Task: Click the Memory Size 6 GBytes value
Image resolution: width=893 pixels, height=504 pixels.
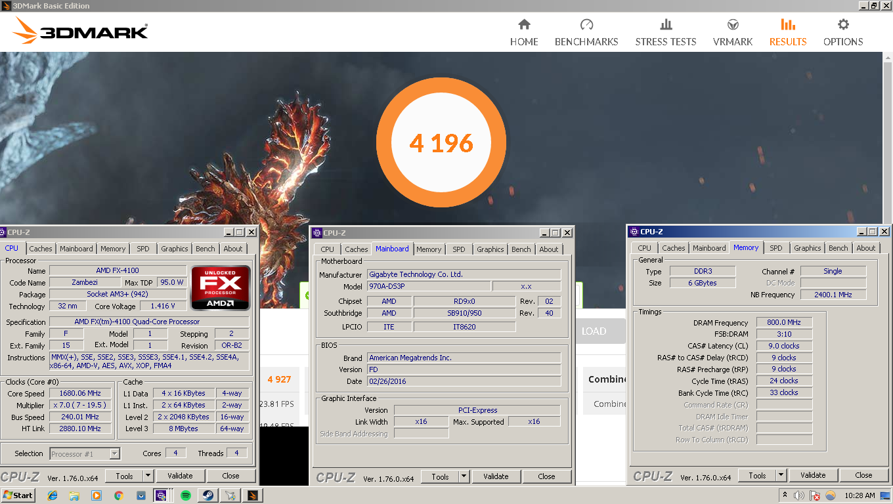Action: coord(702,283)
